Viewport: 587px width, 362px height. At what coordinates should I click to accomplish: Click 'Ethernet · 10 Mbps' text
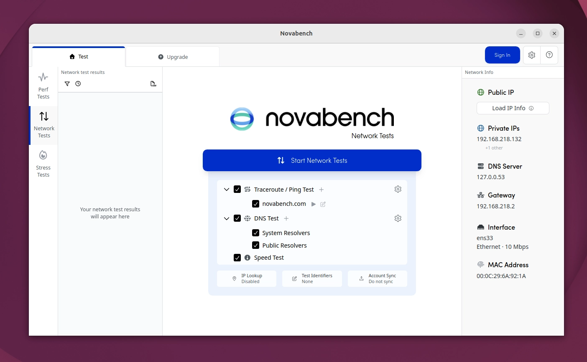[x=503, y=247]
